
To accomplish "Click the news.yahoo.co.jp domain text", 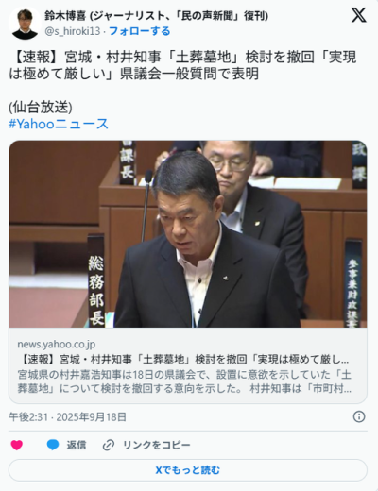I will (x=57, y=344).
